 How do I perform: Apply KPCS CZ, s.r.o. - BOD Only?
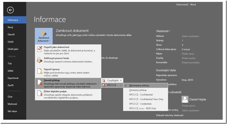(x=145, y=108)
